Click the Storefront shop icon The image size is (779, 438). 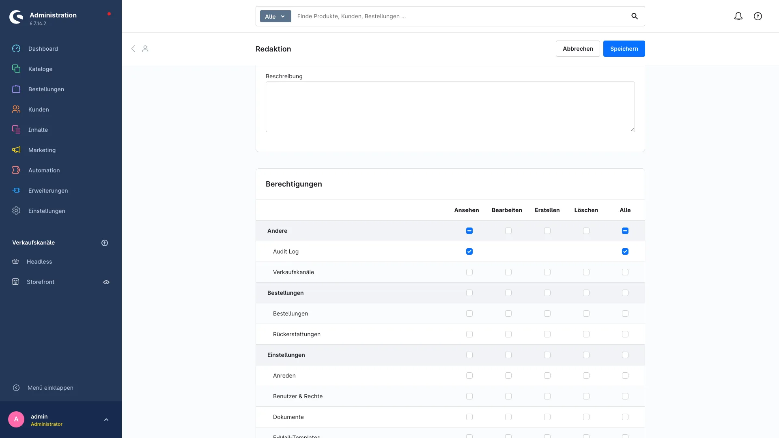click(x=15, y=282)
